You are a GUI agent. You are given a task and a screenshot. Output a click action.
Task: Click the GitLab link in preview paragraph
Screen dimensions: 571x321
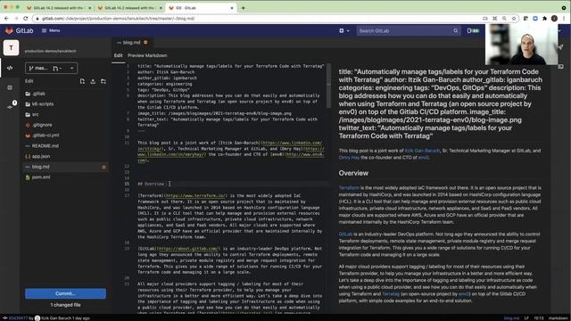(345, 235)
